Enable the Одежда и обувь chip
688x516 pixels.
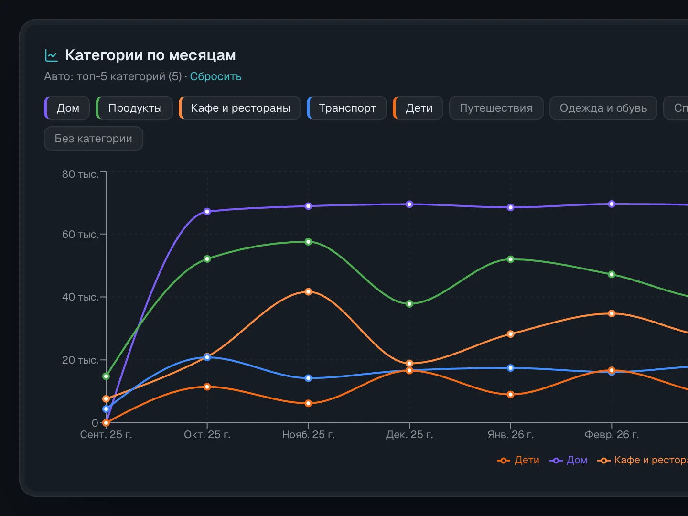[x=603, y=108]
